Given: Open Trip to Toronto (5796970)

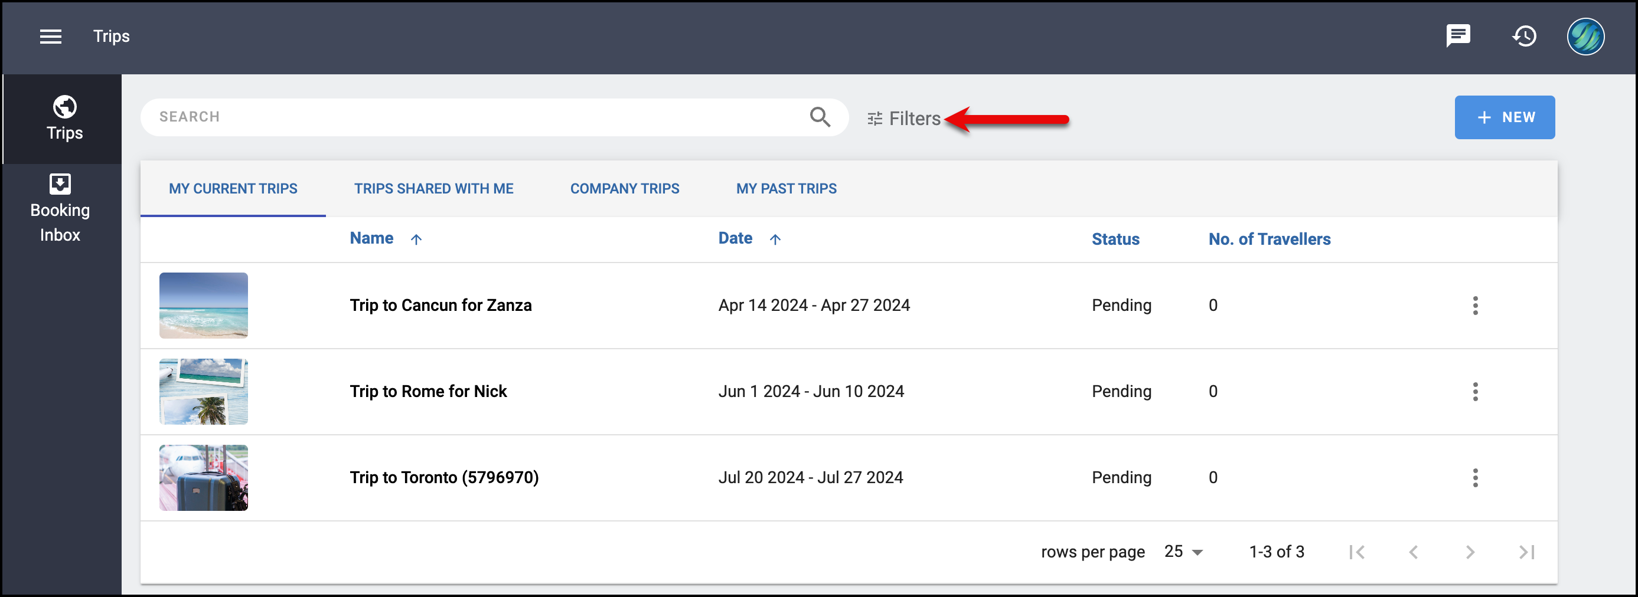Looking at the screenshot, I should point(444,478).
